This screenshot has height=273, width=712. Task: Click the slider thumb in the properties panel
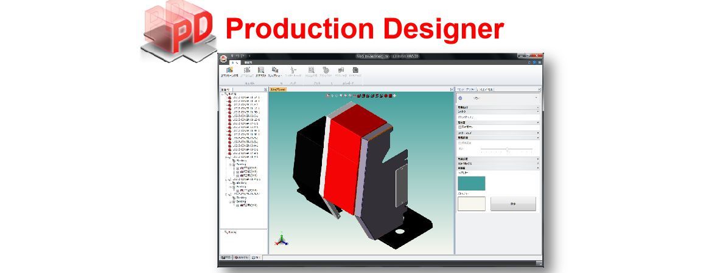(x=507, y=149)
